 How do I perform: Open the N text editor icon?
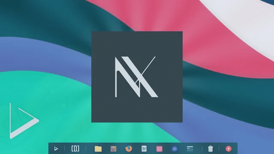144,148
